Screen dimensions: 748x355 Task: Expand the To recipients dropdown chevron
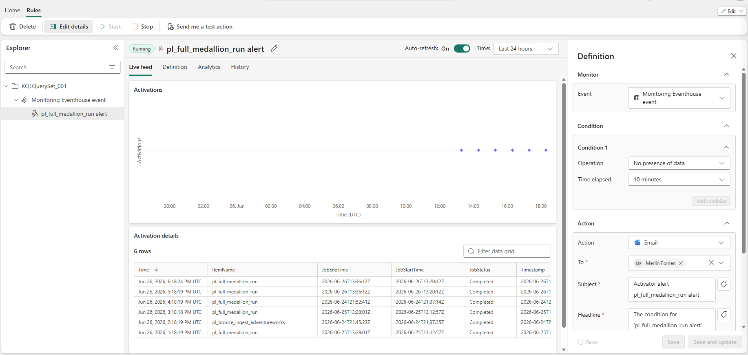point(721,263)
